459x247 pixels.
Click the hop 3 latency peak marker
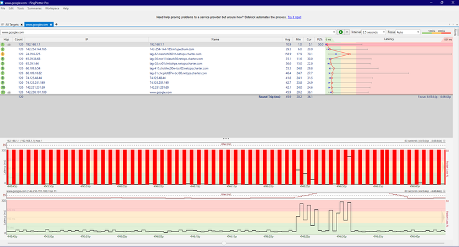click(x=350, y=54)
